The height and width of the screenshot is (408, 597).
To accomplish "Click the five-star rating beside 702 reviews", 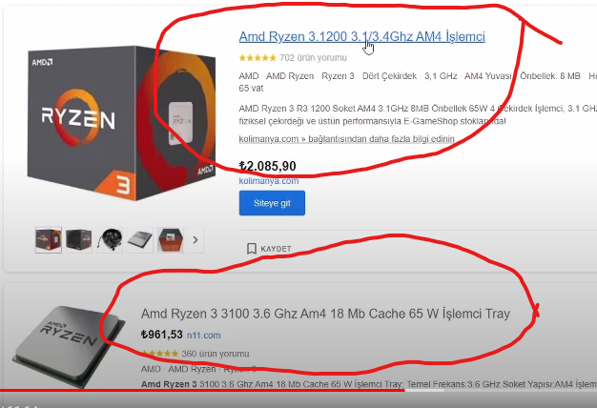I will coord(257,58).
